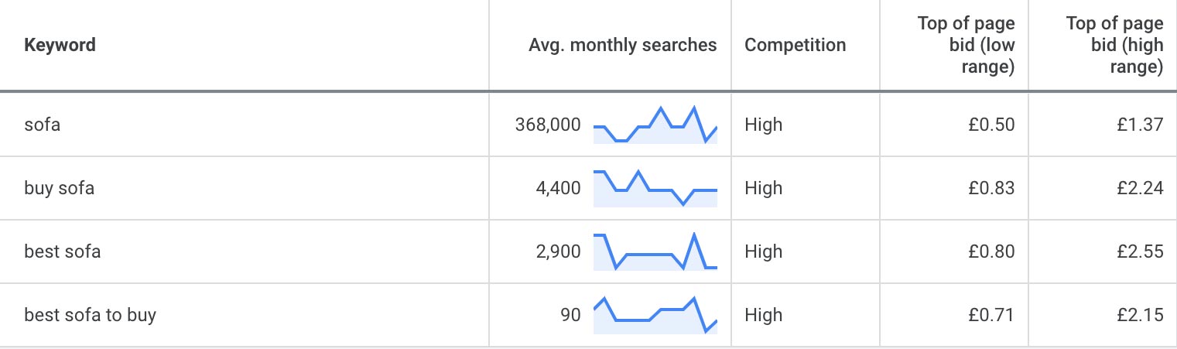Sort by Avg. monthly searches header
Image resolution: width=1177 pixels, height=349 pixels.
622,45
